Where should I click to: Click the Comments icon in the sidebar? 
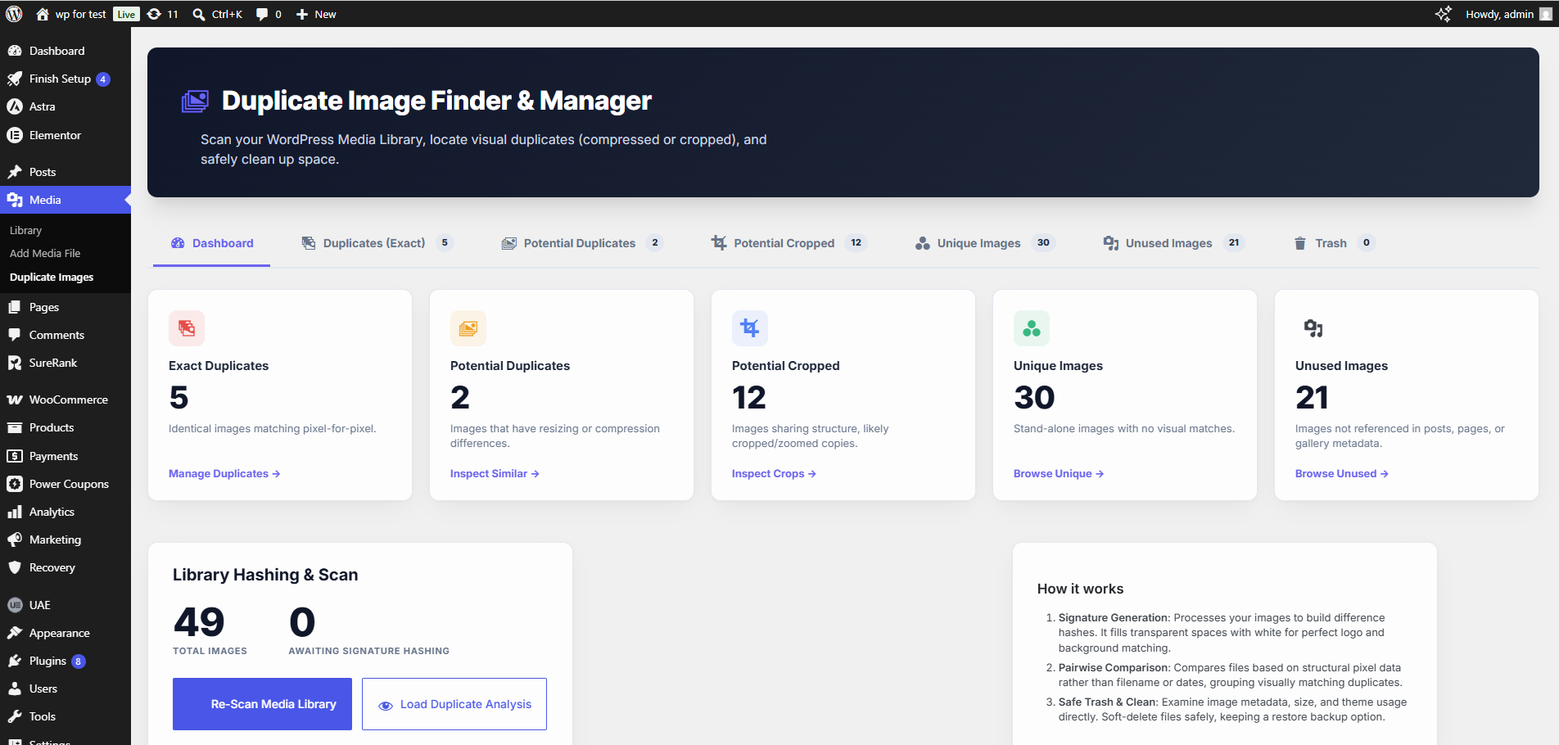coord(15,335)
